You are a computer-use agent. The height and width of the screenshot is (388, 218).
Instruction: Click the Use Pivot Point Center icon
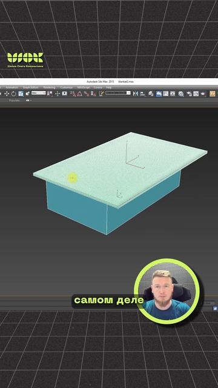50,93
